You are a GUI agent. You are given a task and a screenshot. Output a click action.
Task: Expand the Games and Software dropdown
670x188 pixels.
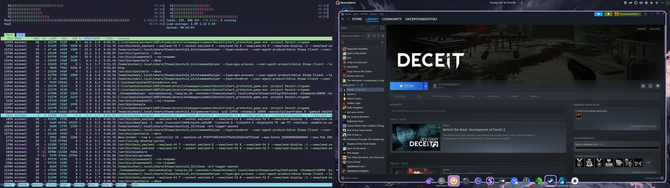[x=352, y=36]
